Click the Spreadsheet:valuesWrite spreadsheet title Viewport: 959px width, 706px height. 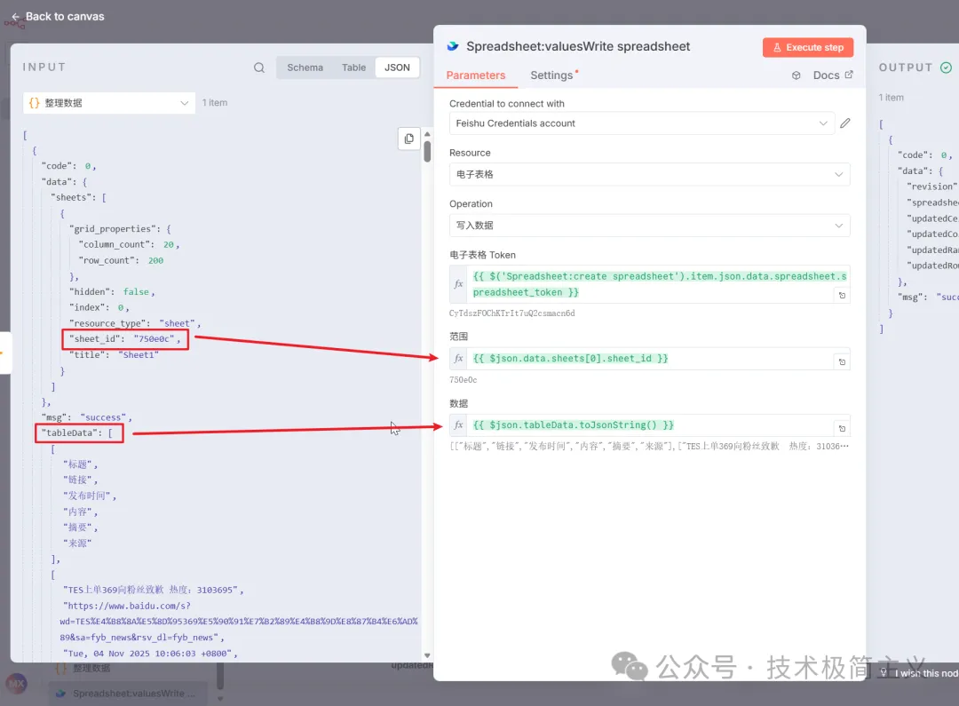tap(578, 46)
